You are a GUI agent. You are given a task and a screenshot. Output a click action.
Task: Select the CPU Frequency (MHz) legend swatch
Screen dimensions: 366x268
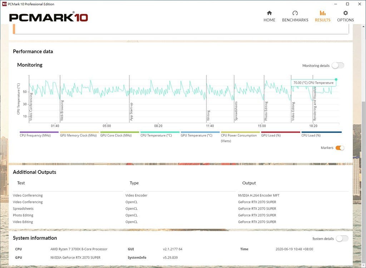(39, 132)
